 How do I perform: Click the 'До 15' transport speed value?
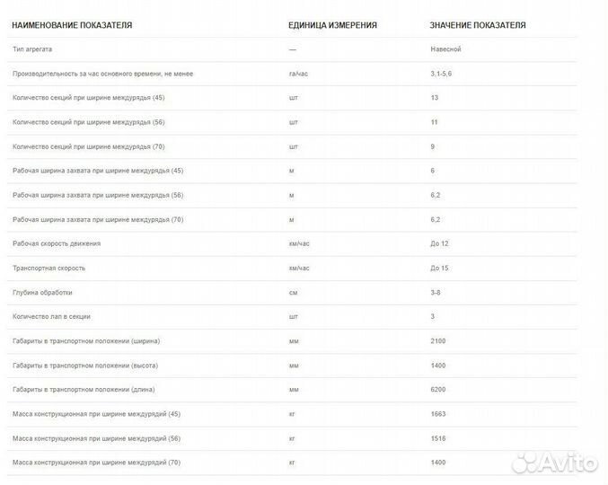pyautogui.click(x=439, y=268)
